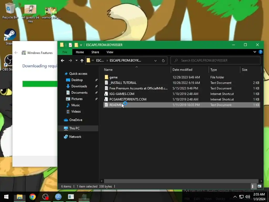Open the File menu in Explorer

[x=65, y=52]
